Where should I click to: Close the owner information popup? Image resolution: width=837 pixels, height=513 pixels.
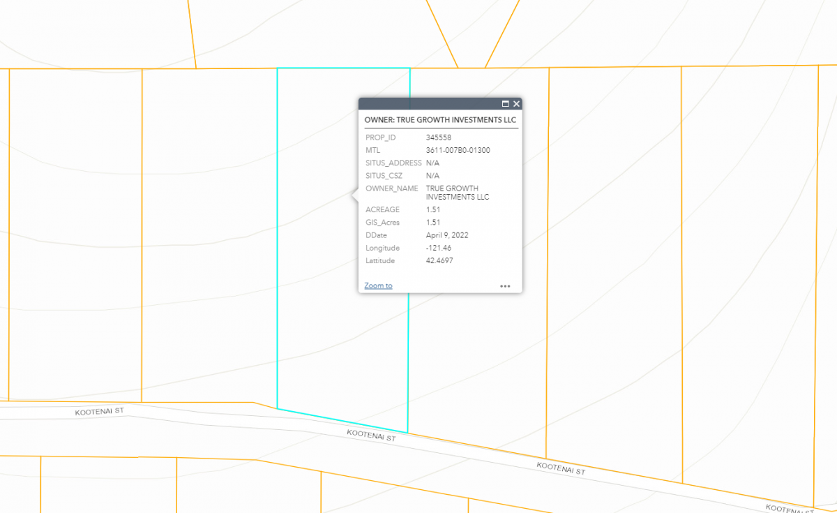pyautogui.click(x=516, y=103)
